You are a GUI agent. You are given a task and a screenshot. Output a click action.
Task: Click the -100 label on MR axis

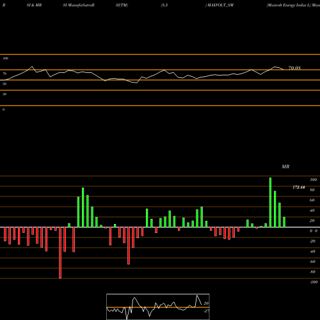(x=313, y=282)
